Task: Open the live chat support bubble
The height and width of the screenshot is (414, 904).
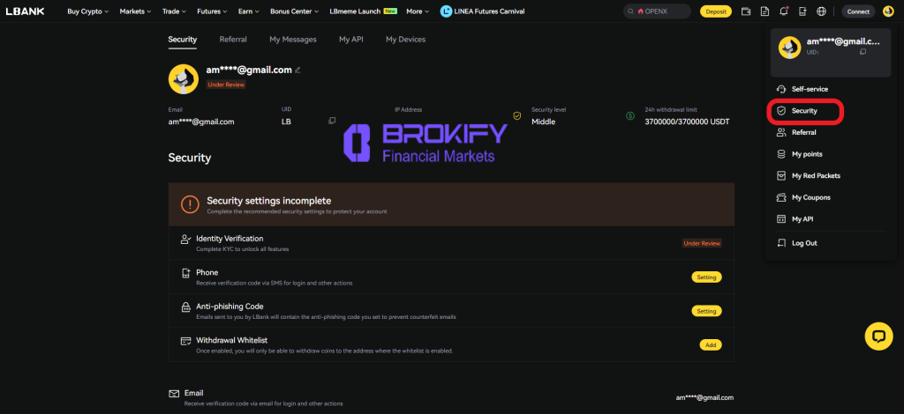Action: [878, 336]
